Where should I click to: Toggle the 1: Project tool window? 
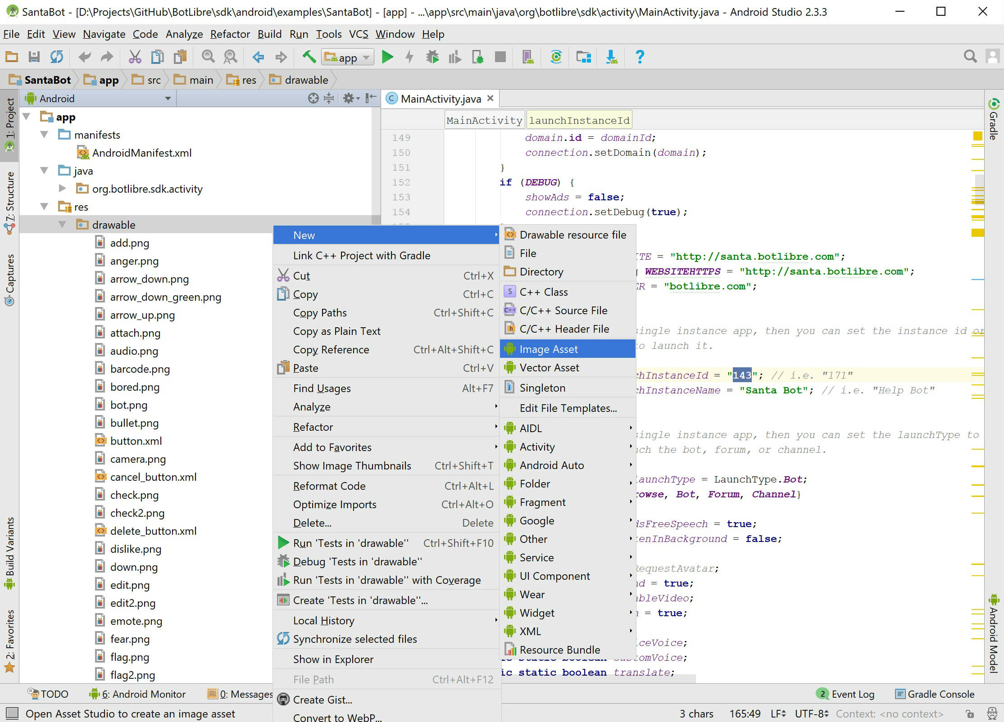9,125
